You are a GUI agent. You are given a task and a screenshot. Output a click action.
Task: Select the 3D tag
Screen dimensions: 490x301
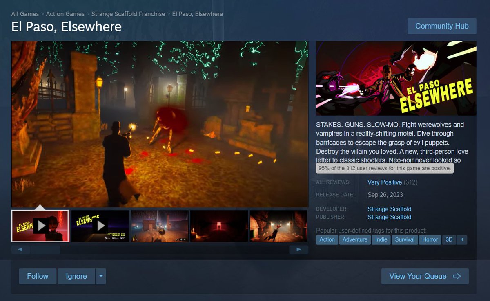coord(449,239)
